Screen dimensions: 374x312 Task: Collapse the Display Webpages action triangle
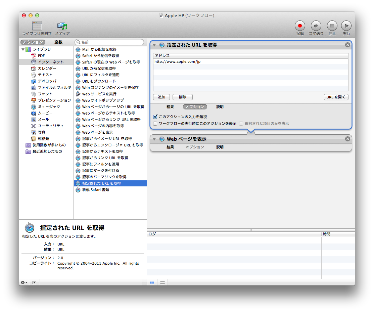(154, 139)
